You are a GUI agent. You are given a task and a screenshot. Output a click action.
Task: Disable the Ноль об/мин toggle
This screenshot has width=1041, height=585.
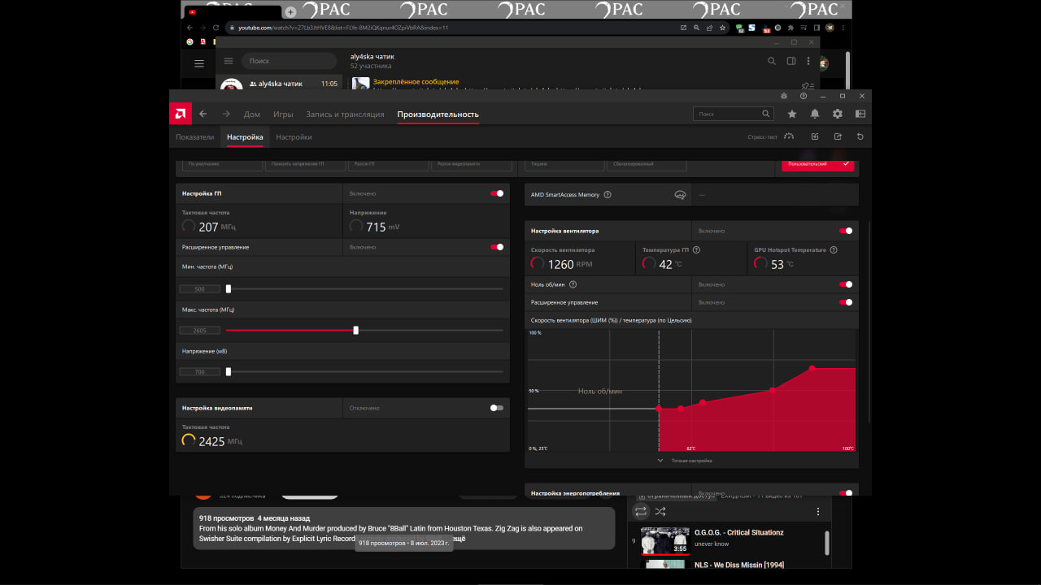(x=846, y=284)
